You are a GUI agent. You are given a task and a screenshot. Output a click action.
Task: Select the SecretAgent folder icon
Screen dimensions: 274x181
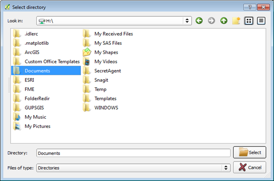[87, 70]
